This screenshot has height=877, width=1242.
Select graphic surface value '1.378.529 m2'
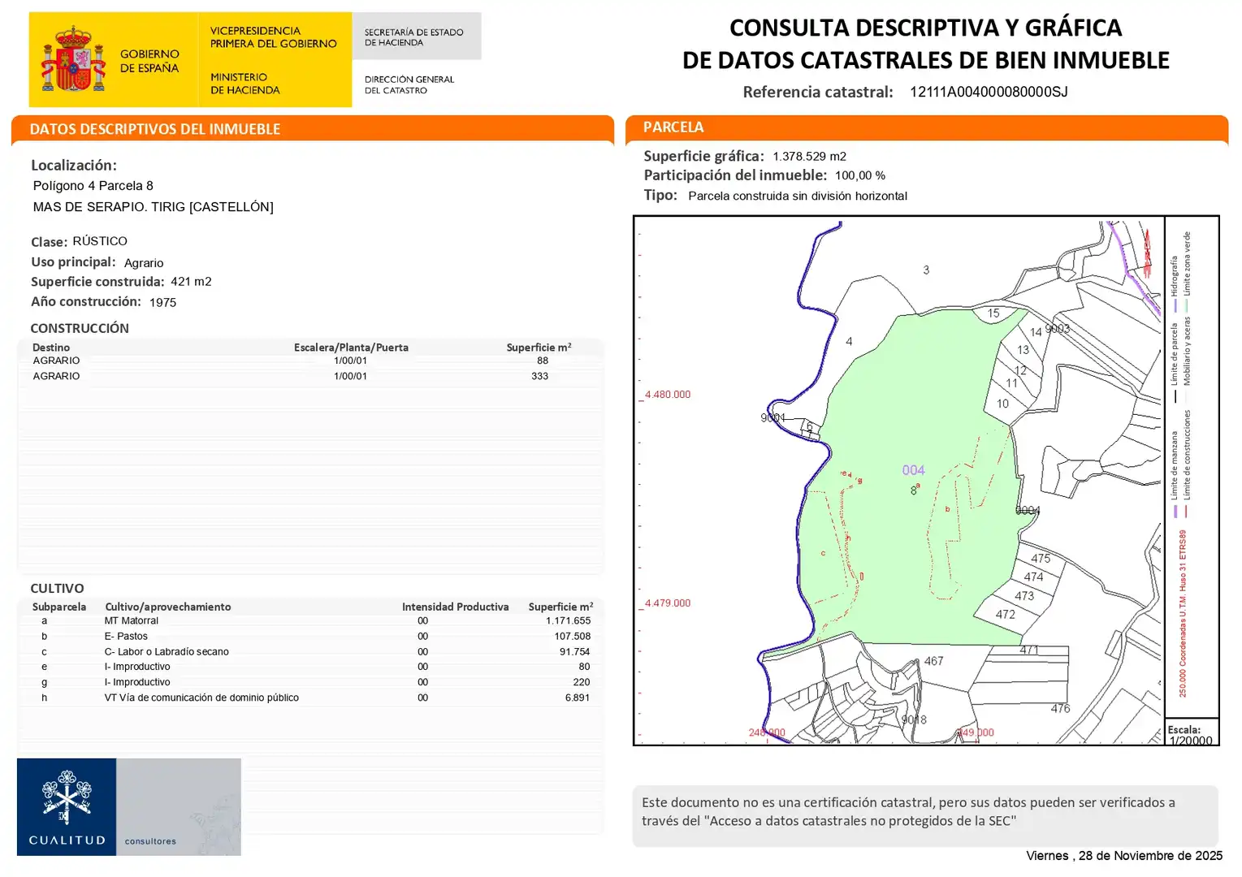coord(809,157)
